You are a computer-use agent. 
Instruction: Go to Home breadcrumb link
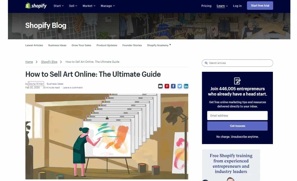29,62
